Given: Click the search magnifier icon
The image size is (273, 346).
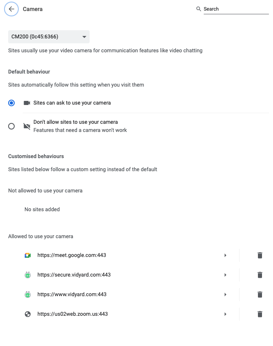Looking at the screenshot, I should (198, 9).
